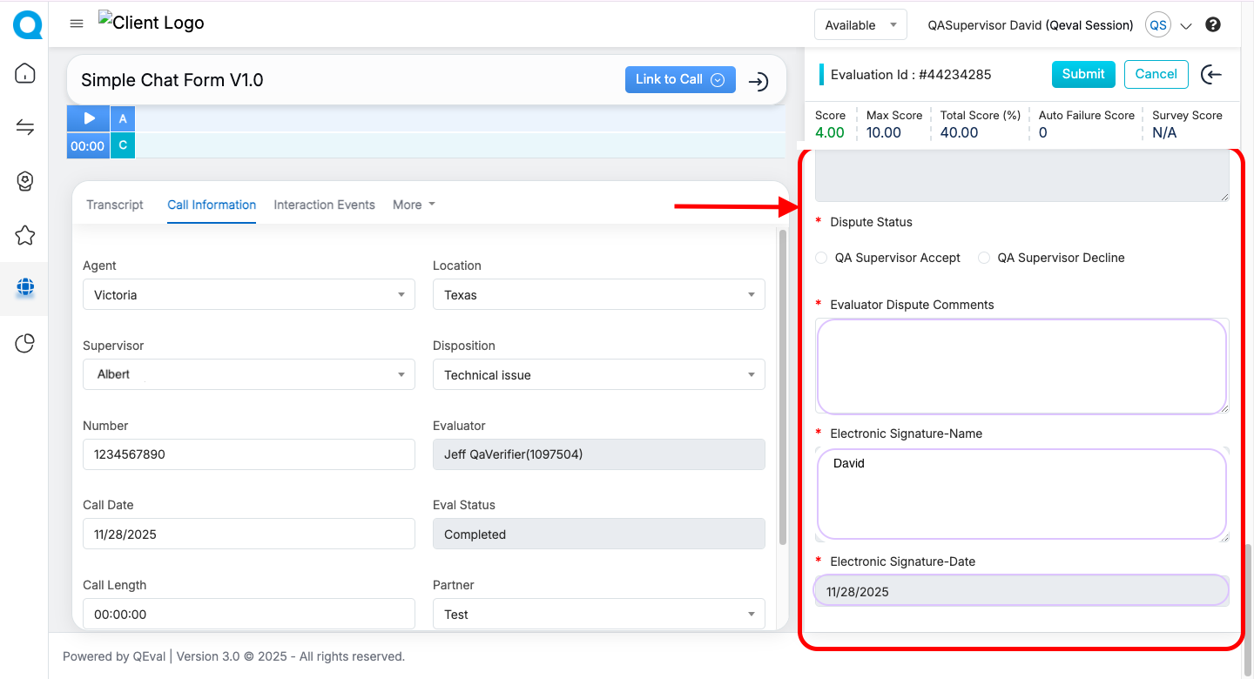This screenshot has width=1254, height=679.
Task: Open the Interaction Events tab
Action: (324, 205)
